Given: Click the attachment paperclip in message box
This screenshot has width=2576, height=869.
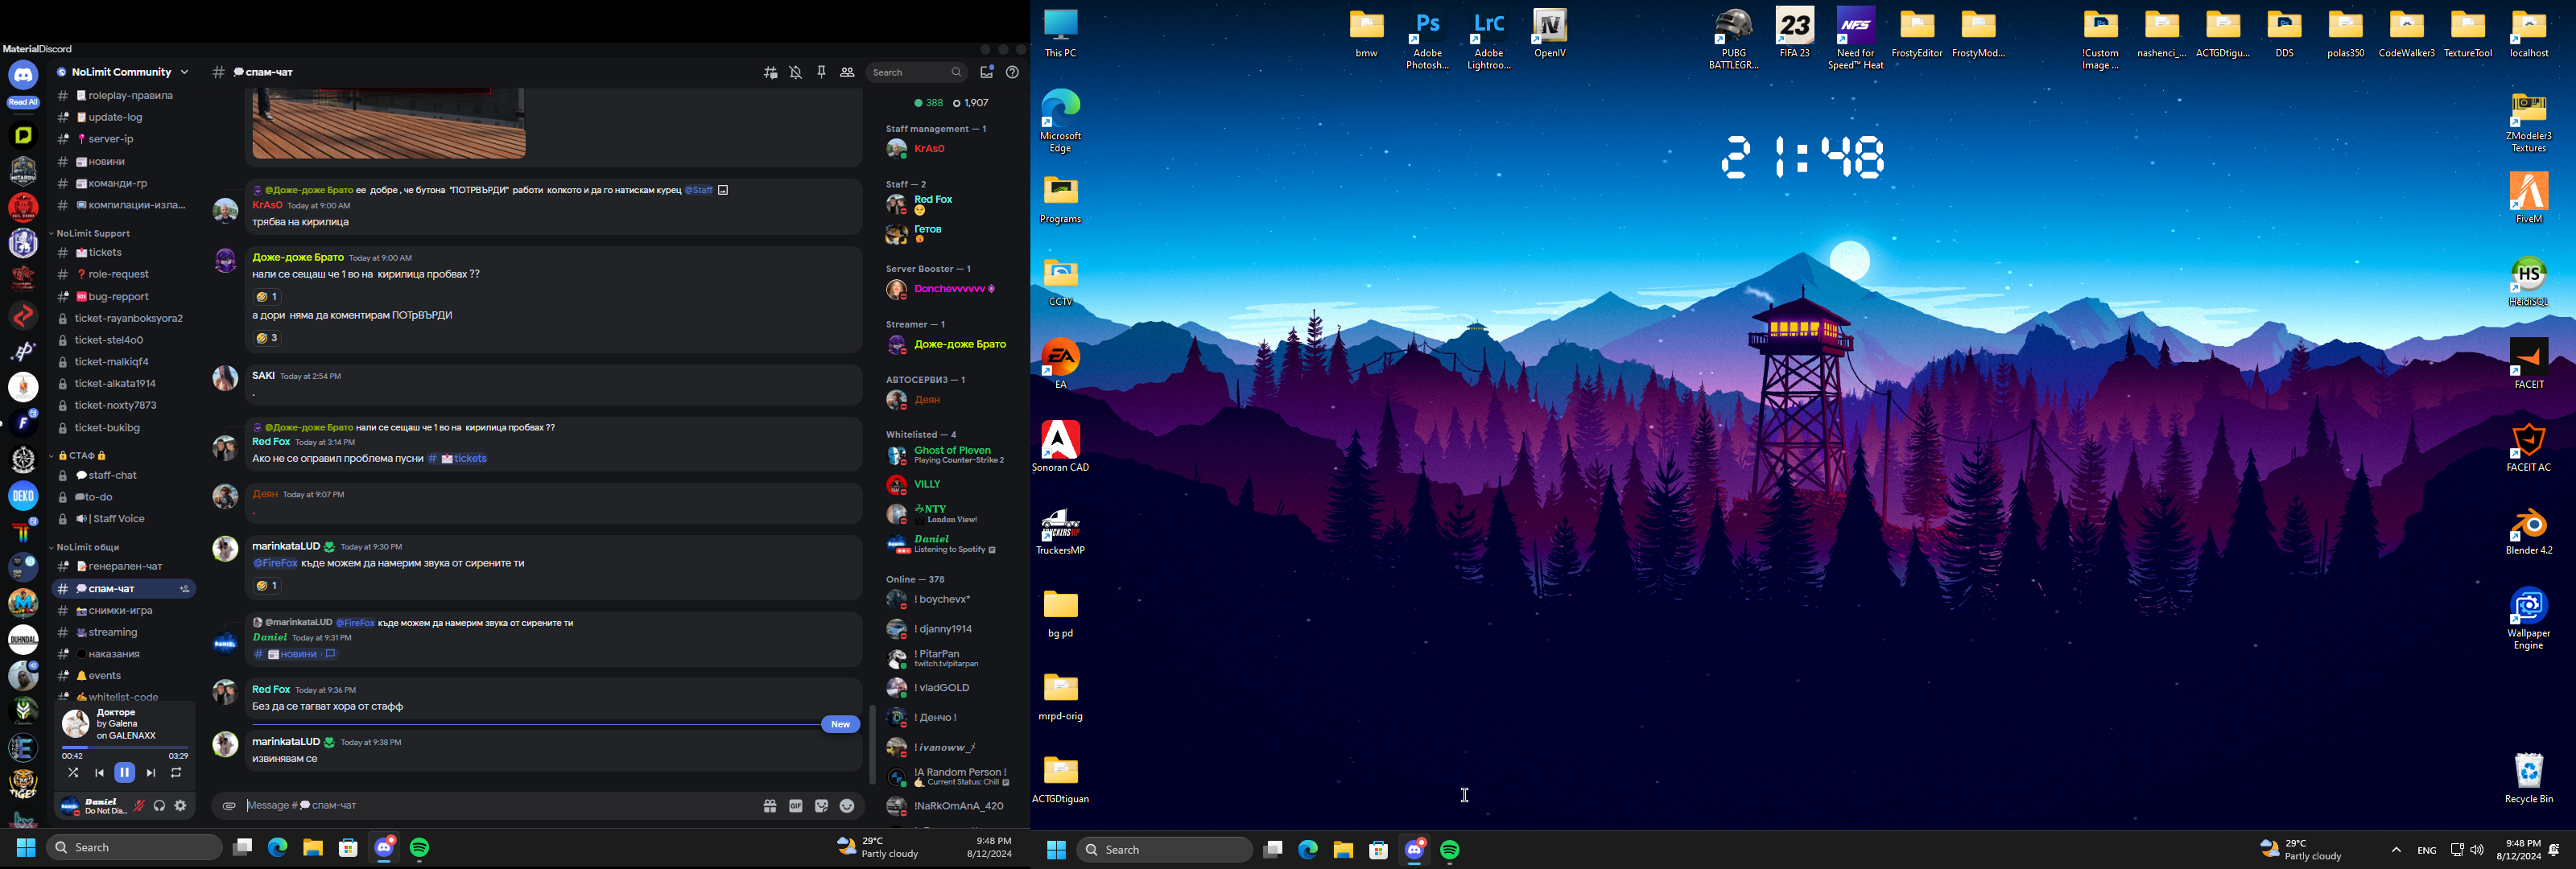Looking at the screenshot, I should [229, 806].
